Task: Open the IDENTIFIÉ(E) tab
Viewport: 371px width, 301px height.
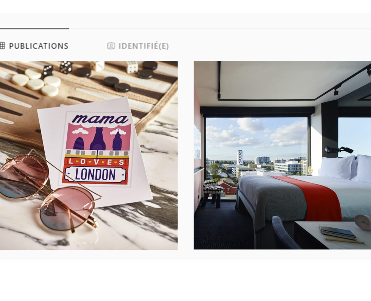Action: pos(138,46)
